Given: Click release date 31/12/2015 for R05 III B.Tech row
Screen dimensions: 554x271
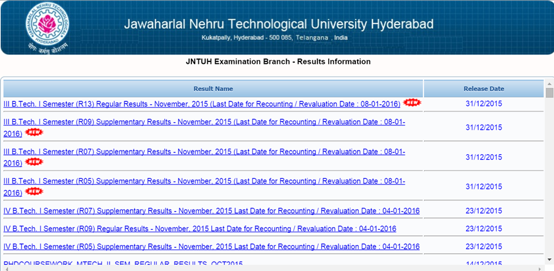Looking at the screenshot, I should (x=484, y=187).
